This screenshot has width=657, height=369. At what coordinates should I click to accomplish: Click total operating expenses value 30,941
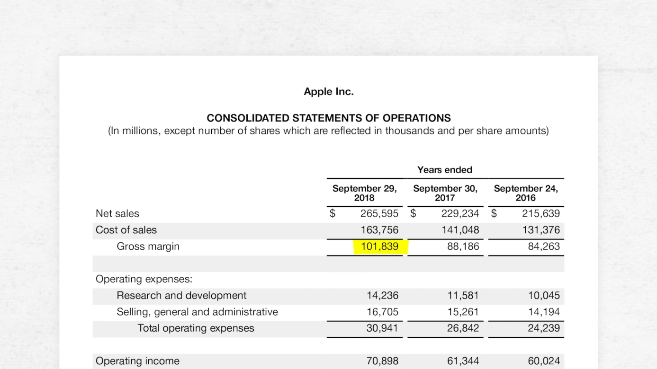(x=382, y=328)
